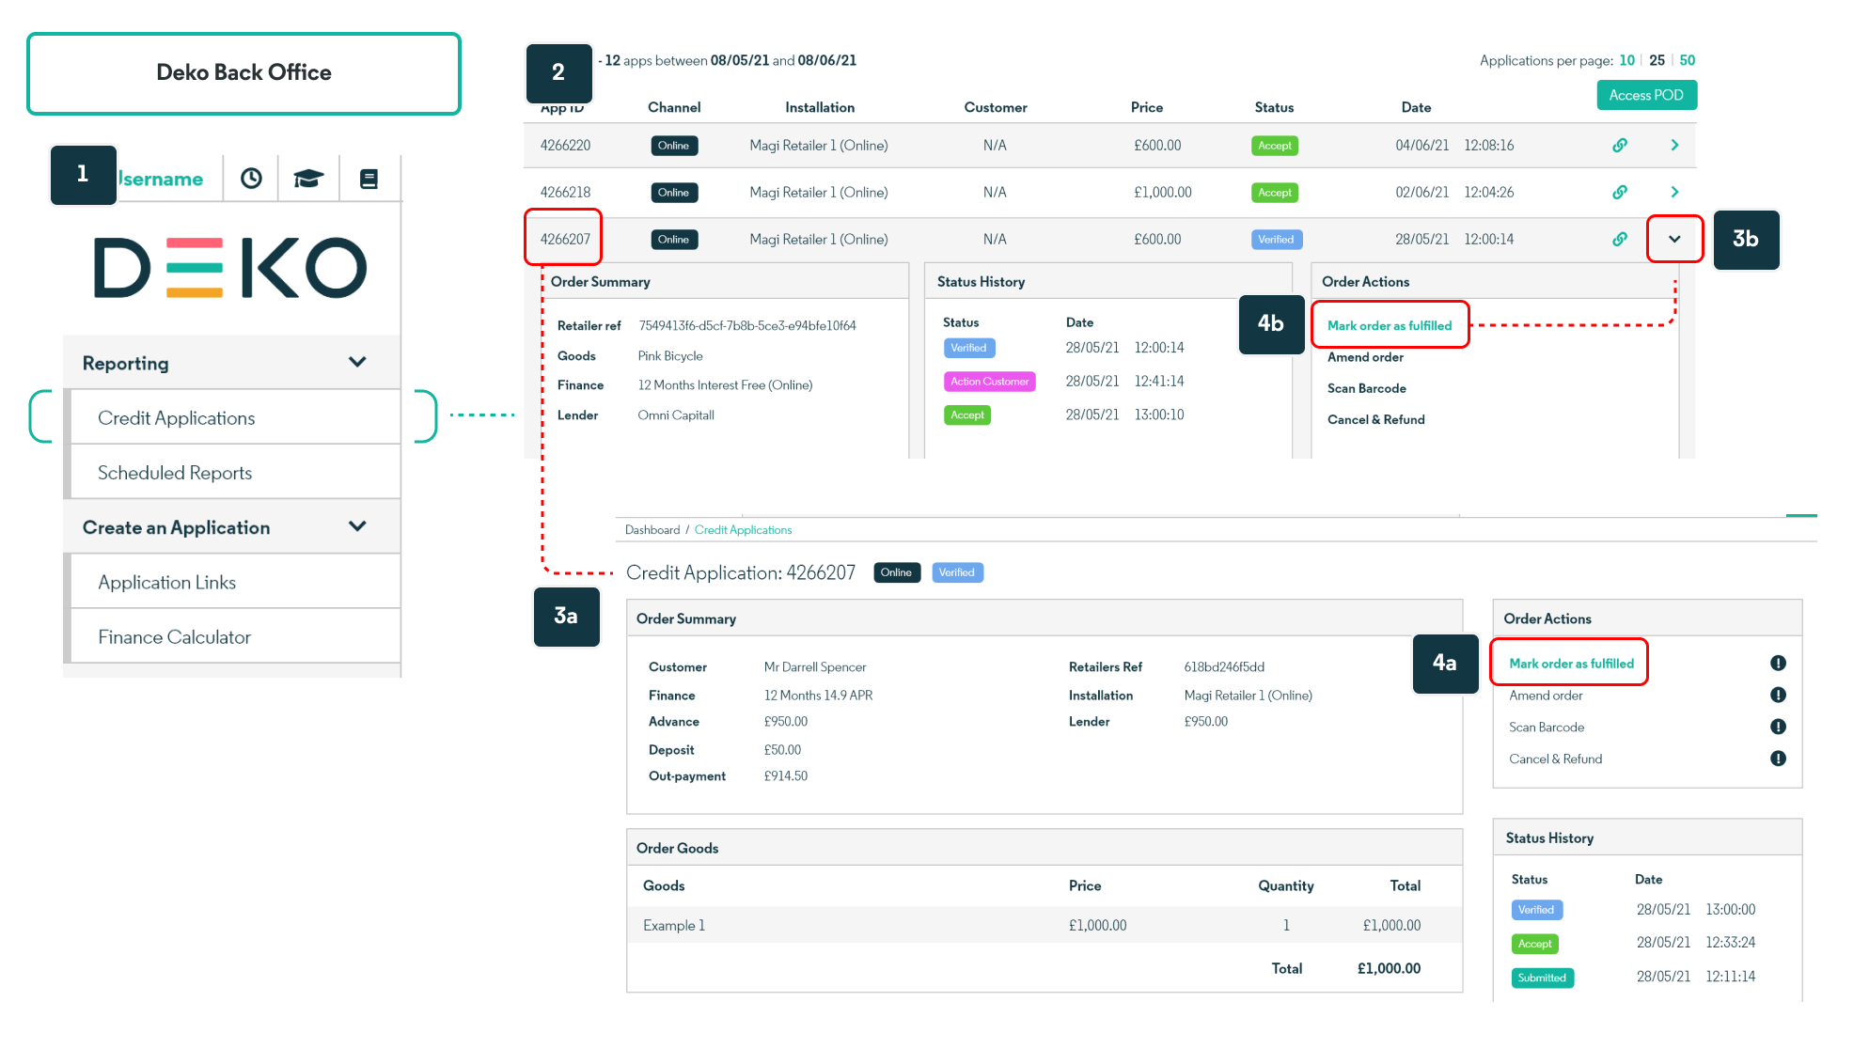The width and height of the screenshot is (1869, 1064).
Task: Click the book documentation icon
Action: click(369, 179)
